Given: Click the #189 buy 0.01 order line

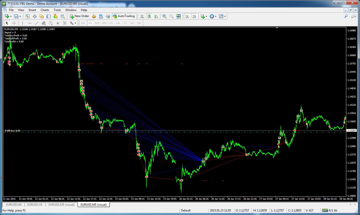Looking at the screenshot, I should pyautogui.click(x=13, y=131).
